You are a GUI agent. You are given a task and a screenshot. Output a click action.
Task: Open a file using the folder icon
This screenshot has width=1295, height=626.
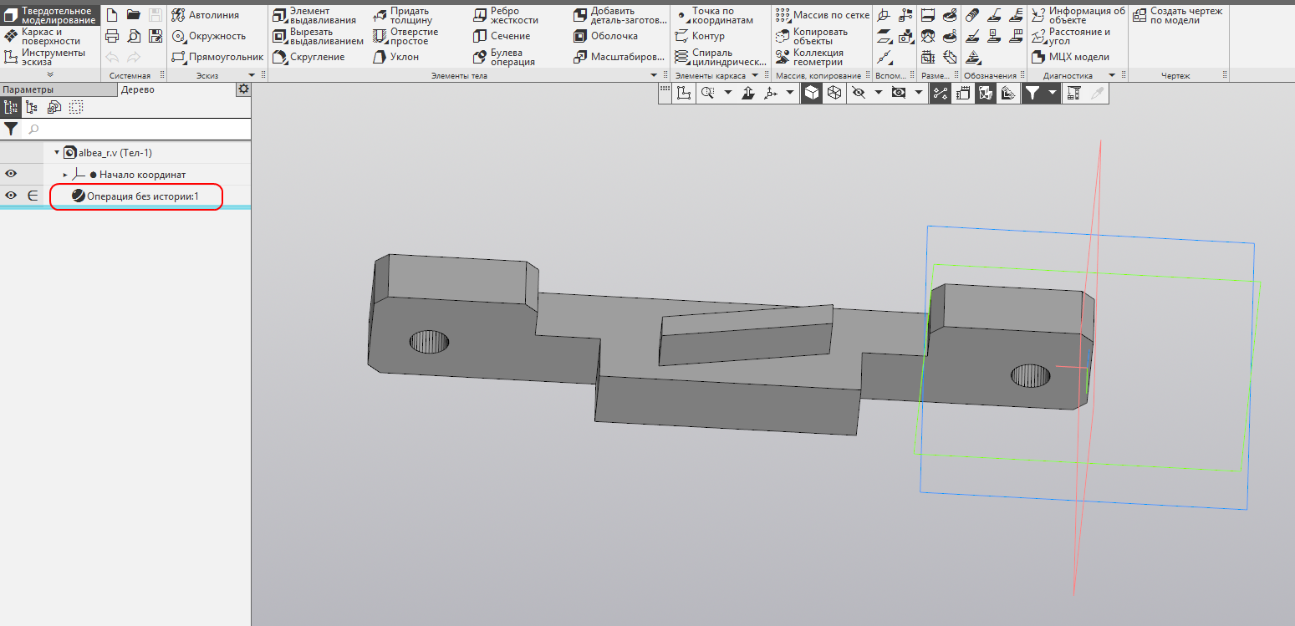(133, 15)
